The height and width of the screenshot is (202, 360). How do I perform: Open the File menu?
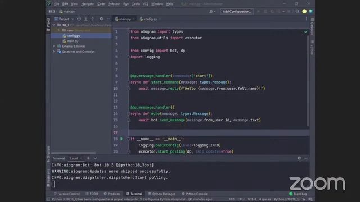(56, 4)
